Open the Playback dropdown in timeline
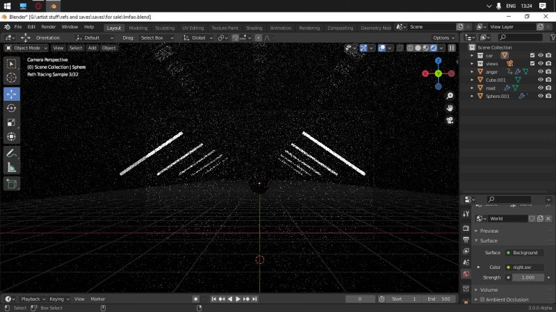This screenshot has width=556, height=312. click(33, 299)
